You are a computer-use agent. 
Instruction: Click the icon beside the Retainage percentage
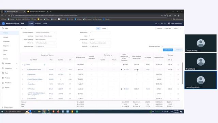pos(171,60)
